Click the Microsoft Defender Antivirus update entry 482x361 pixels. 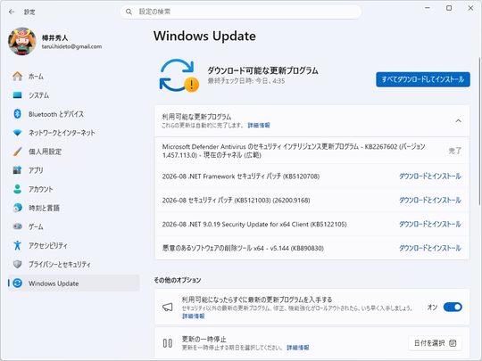312,151
